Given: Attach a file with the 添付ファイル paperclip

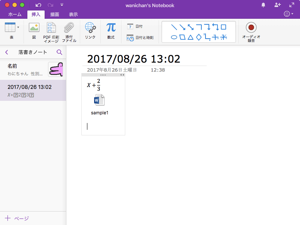Looking at the screenshot, I should coord(69,32).
